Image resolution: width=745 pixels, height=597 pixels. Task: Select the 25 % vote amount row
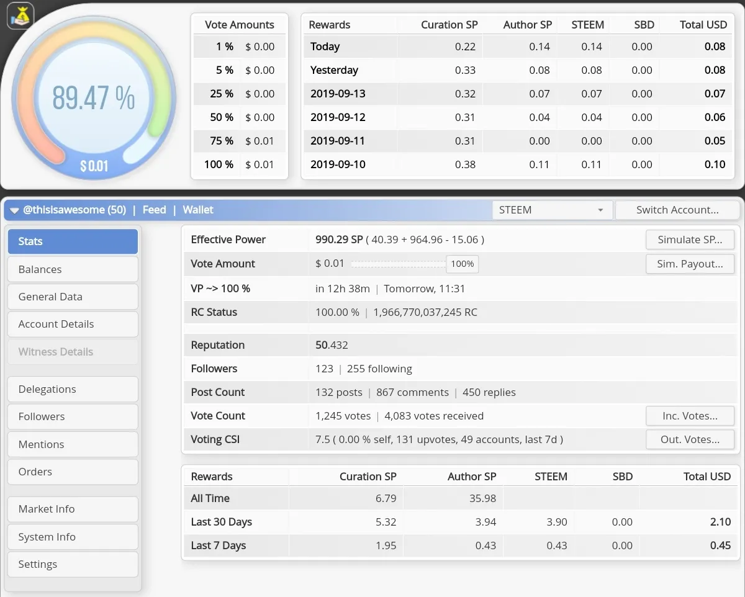point(240,94)
